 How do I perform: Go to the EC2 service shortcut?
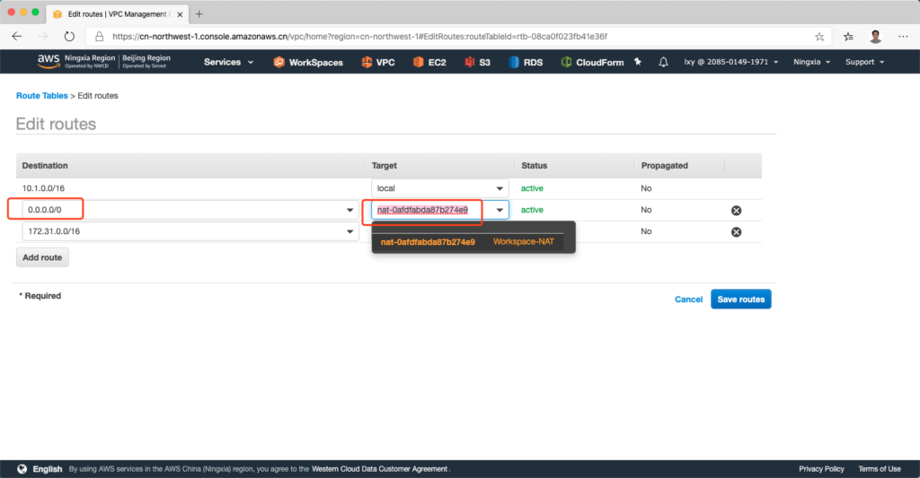click(430, 63)
